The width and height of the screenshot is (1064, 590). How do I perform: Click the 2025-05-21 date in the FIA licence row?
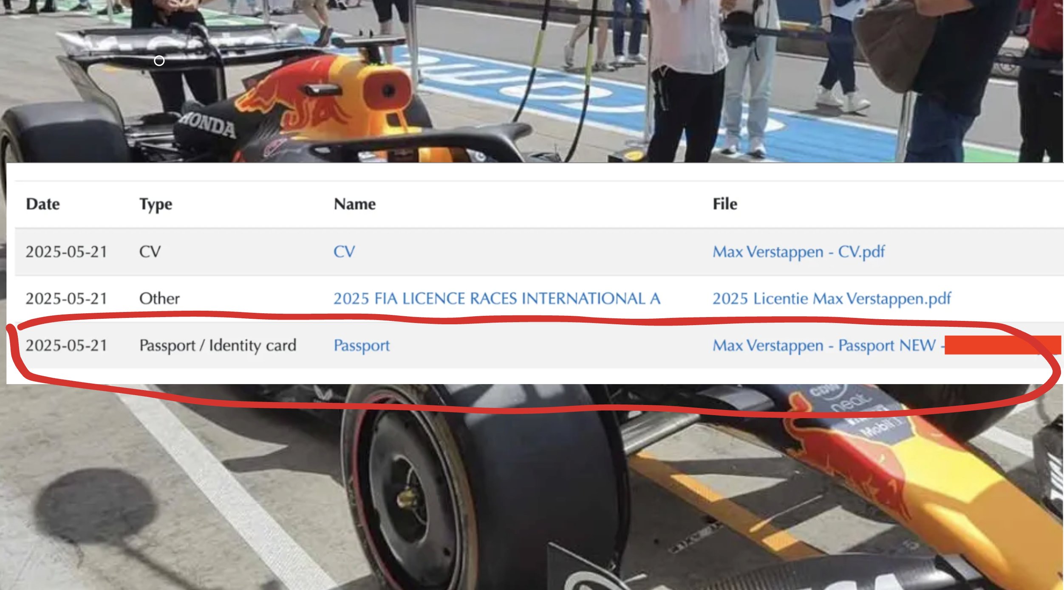click(66, 298)
